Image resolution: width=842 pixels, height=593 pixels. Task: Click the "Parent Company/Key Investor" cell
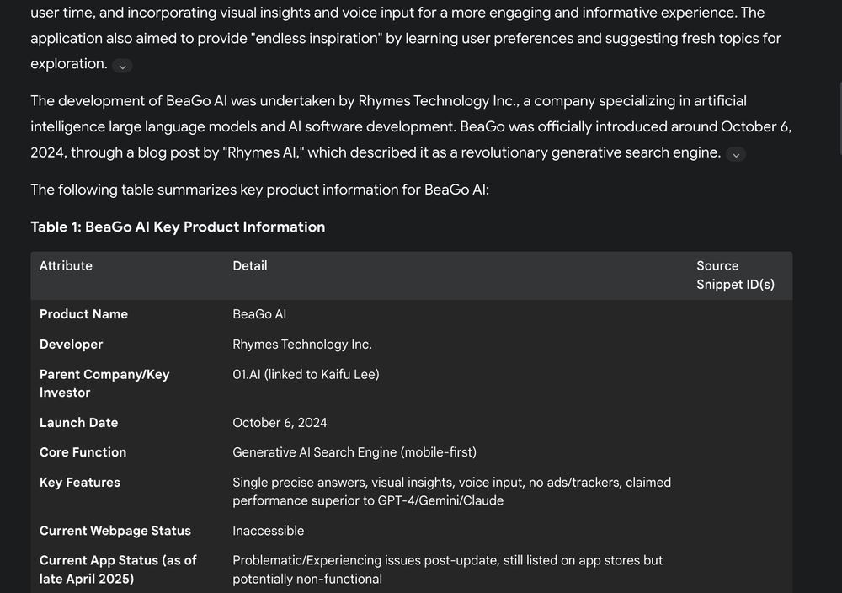[104, 383]
